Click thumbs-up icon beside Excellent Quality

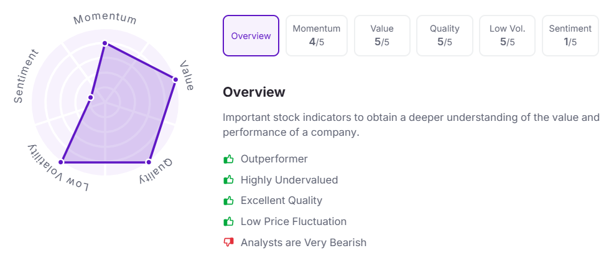click(x=228, y=201)
